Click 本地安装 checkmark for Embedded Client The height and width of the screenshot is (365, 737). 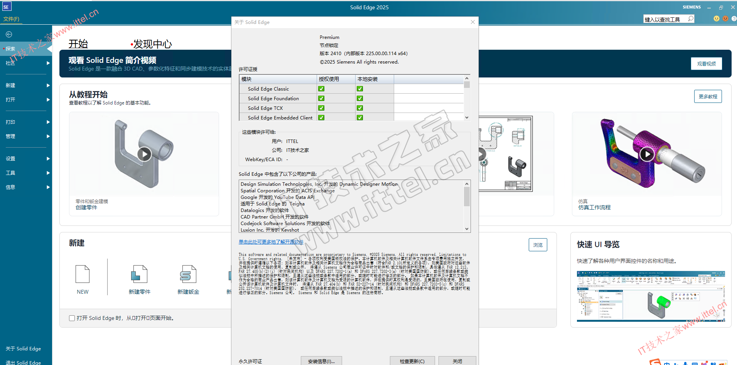[x=360, y=118]
